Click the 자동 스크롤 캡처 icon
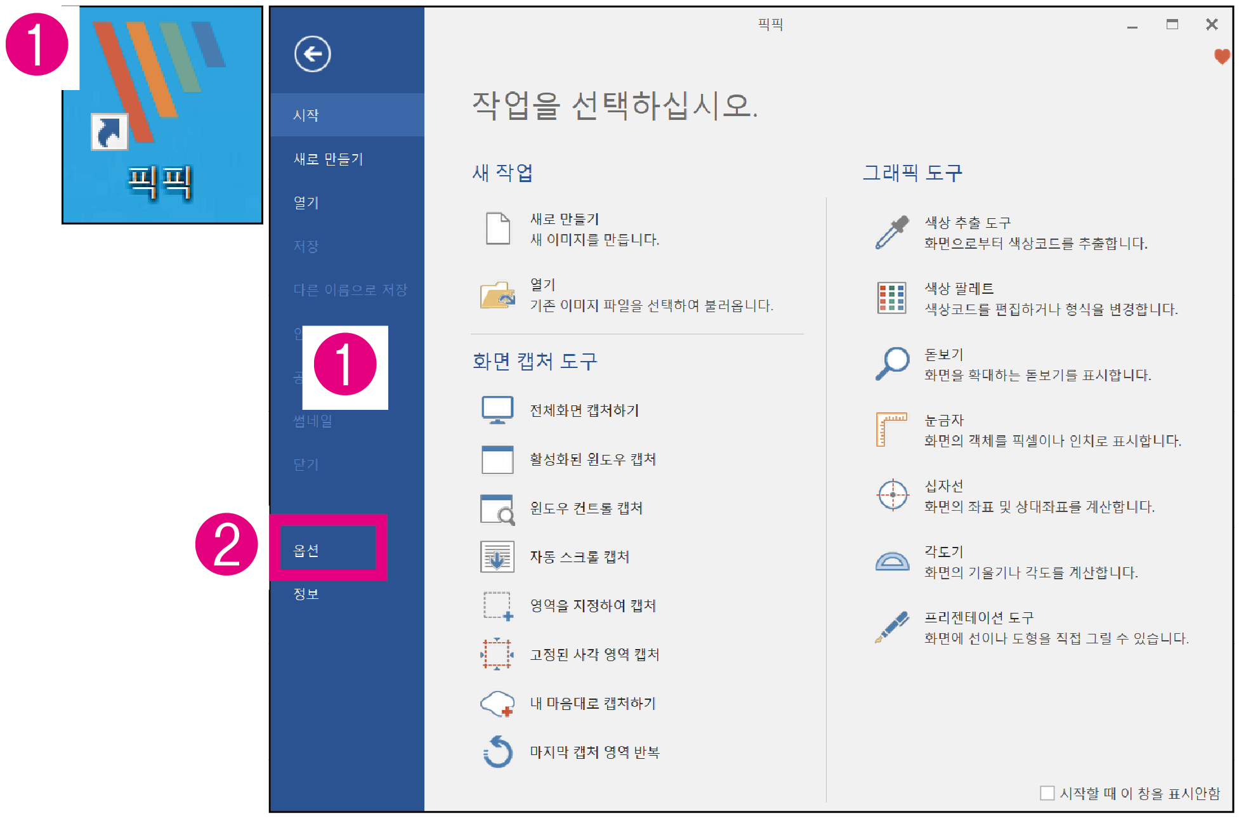The image size is (1239, 821). pos(497,557)
